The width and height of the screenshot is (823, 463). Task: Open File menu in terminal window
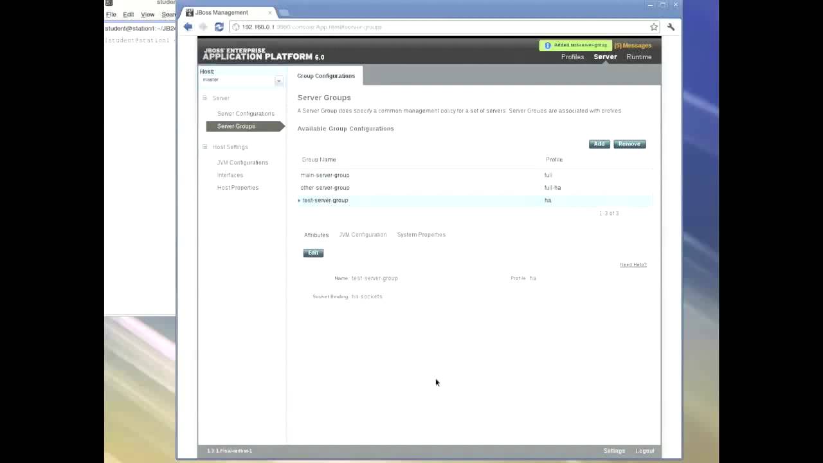tap(111, 15)
